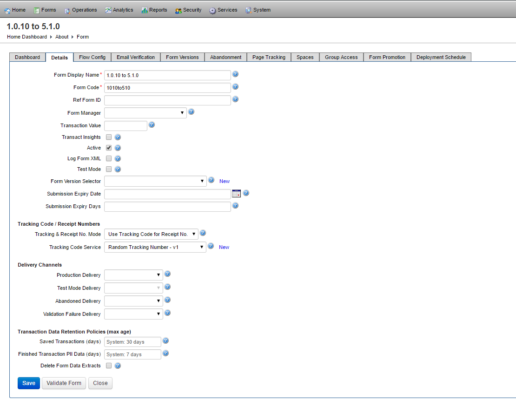Click help icon next to Form Version Selector
Image resolution: width=516 pixels, height=405 pixels.
click(x=211, y=180)
